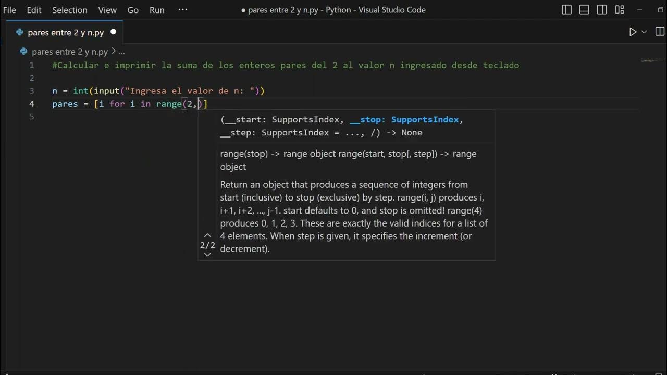The width and height of the screenshot is (667, 375).
Task: Open the Run menu
Action: tap(157, 10)
